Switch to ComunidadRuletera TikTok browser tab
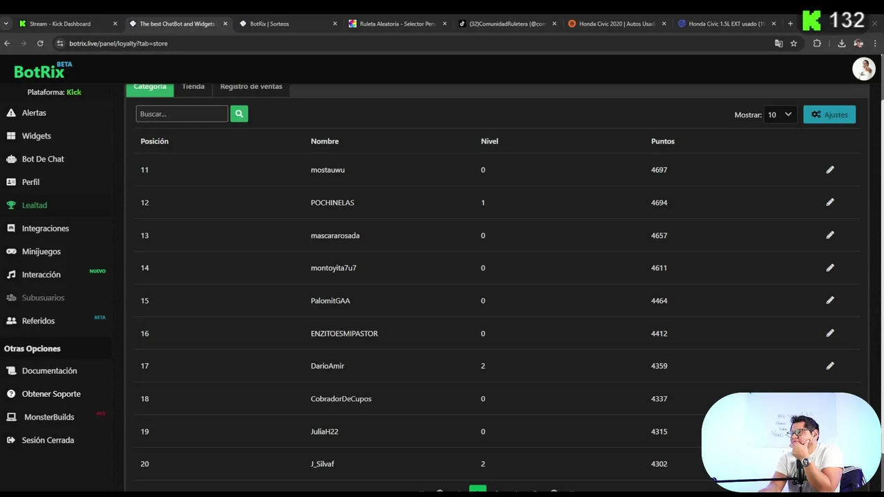 coord(507,23)
